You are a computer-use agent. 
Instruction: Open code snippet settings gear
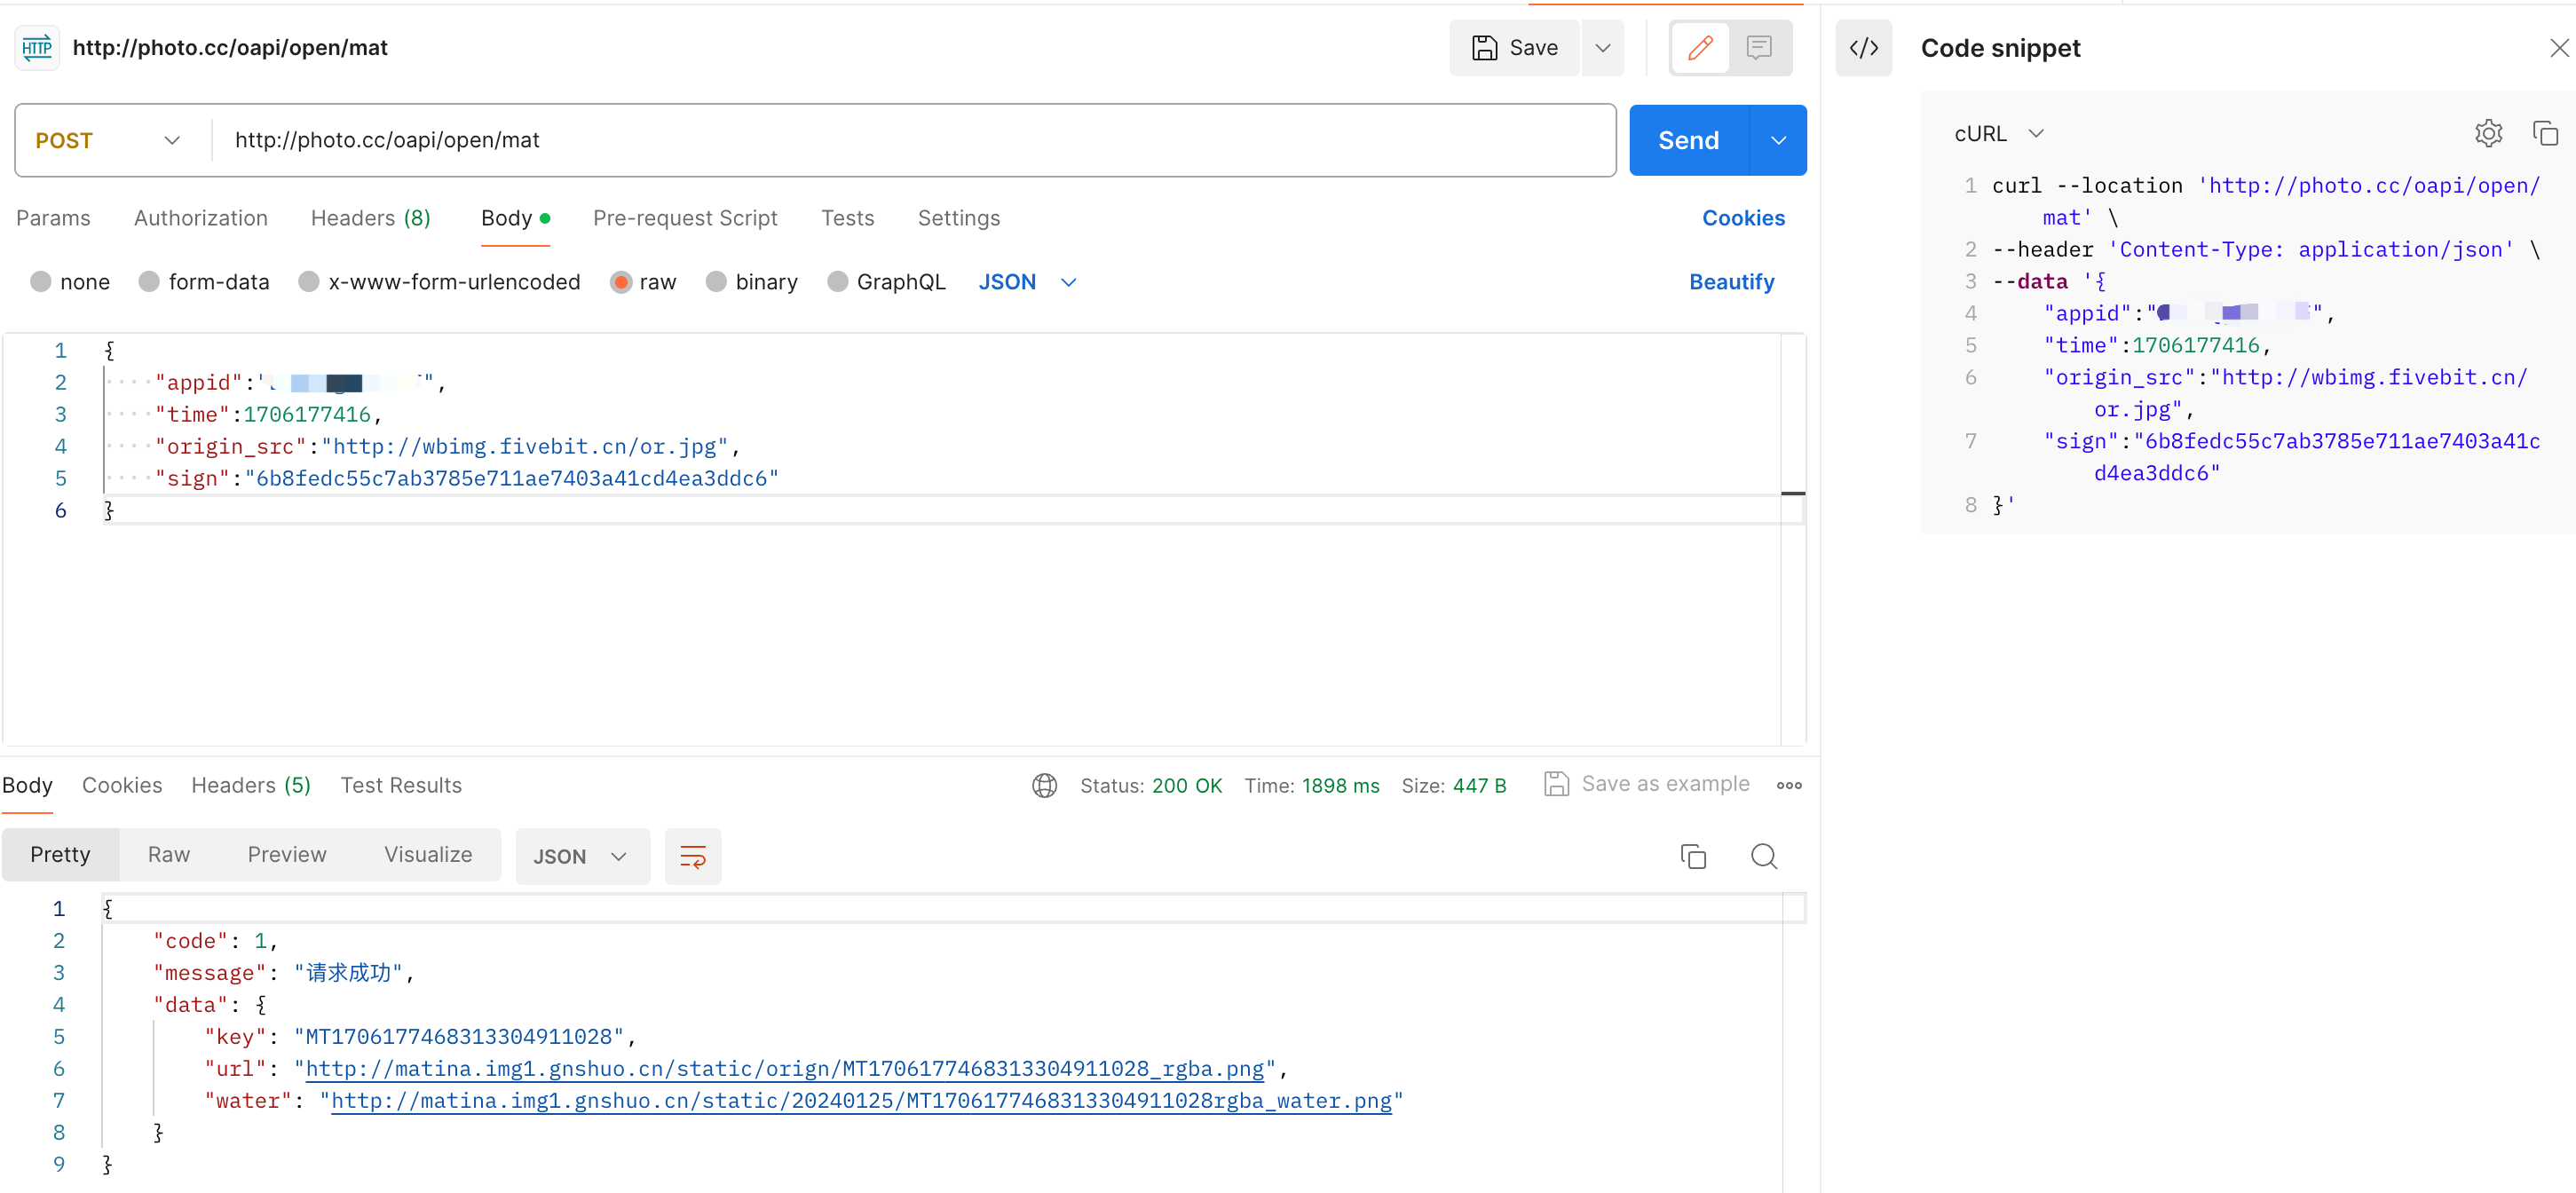(2488, 133)
